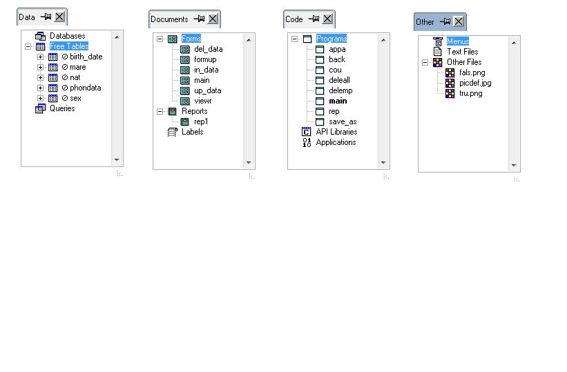Select the Menus icon in Other panel
This screenshot has height=372, width=567.
coord(438,41)
